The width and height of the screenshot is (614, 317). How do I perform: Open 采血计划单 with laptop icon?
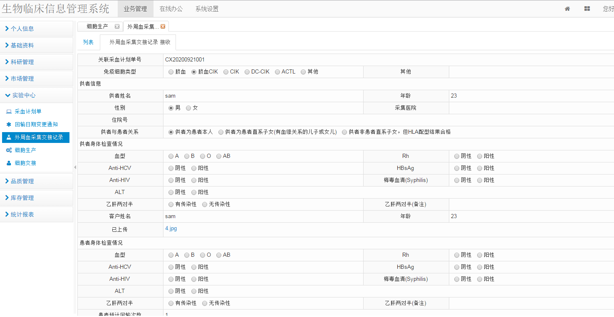(x=28, y=112)
